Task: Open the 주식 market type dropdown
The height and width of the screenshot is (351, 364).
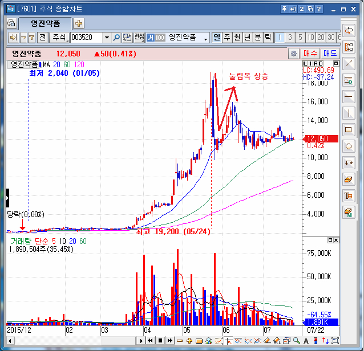Action: point(59,38)
